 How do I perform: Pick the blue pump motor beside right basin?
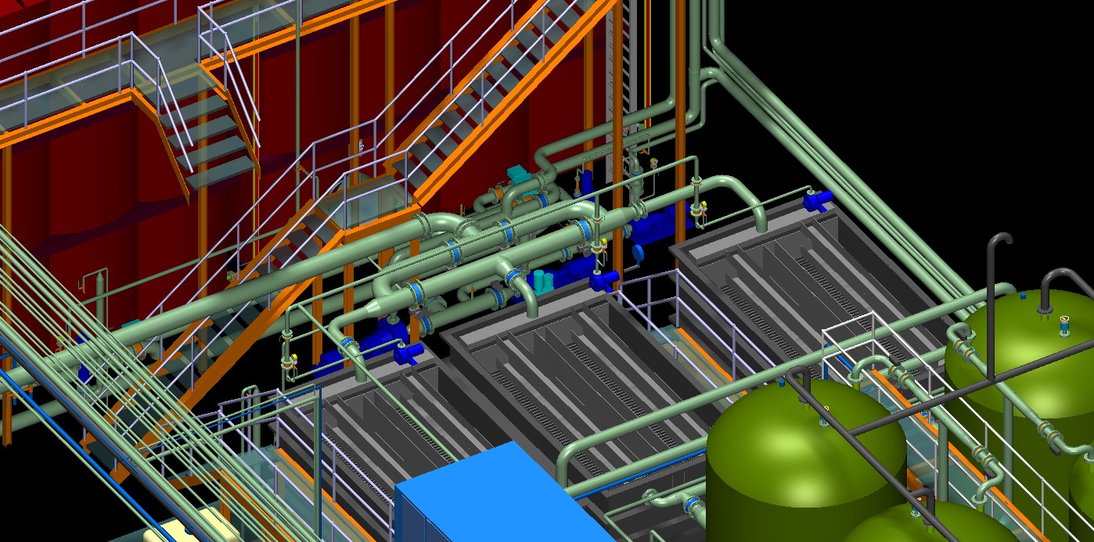(x=818, y=200)
